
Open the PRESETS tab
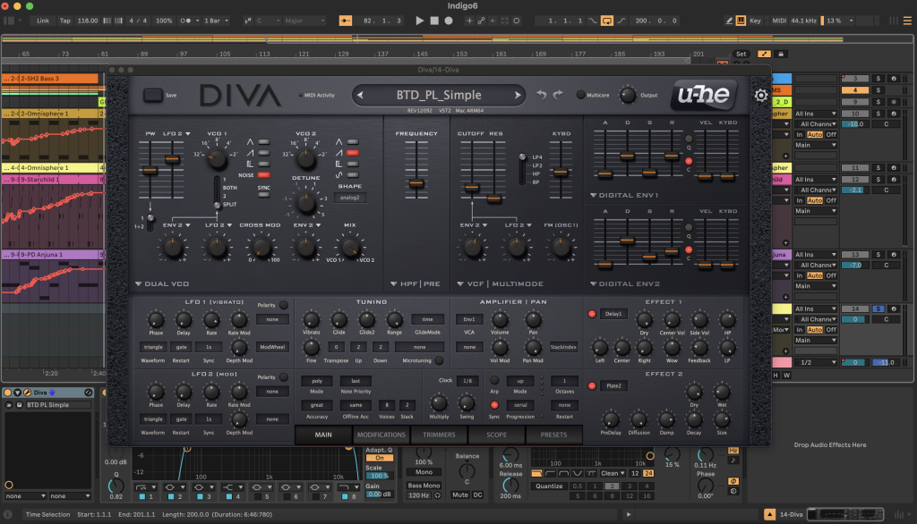[553, 435]
